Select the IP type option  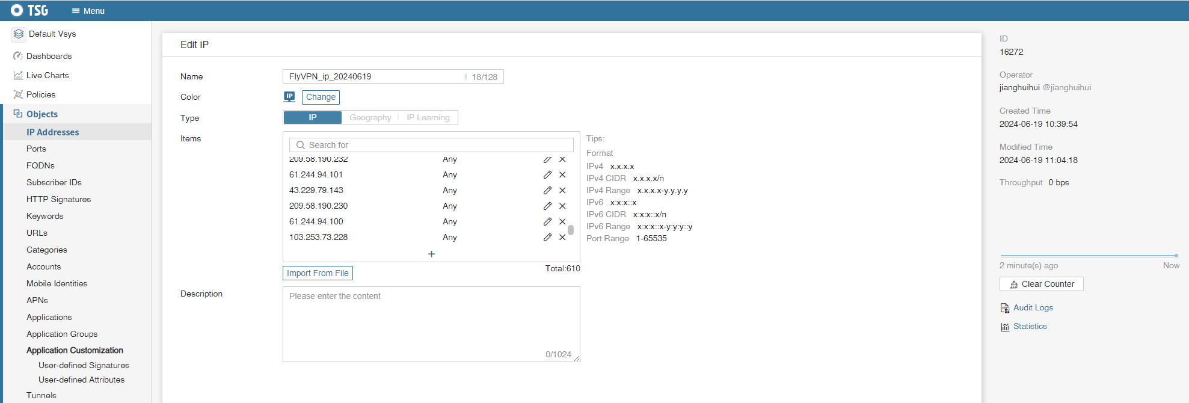coord(312,117)
